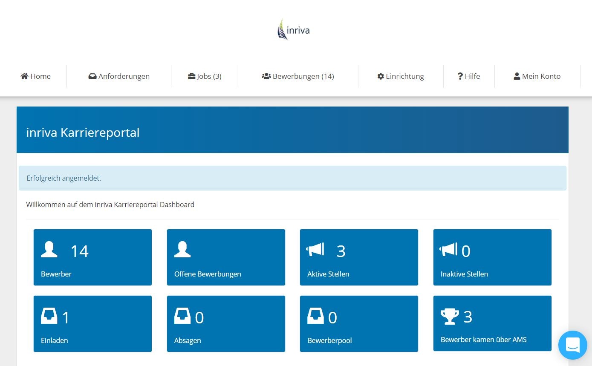Click the user icon beside Mein Konto
Screen dimensions: 592x366
pyautogui.click(x=517, y=76)
